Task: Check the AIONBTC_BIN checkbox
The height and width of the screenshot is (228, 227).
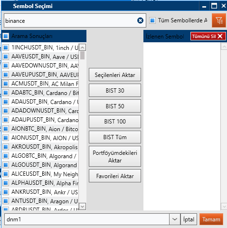Action: coord(6,129)
